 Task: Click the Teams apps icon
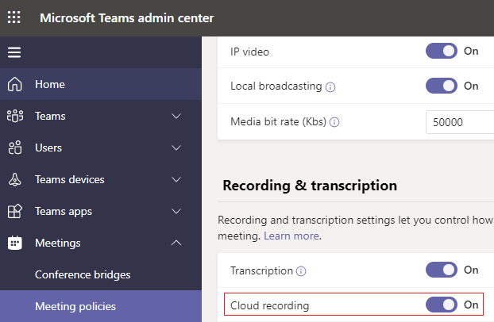[15, 212]
